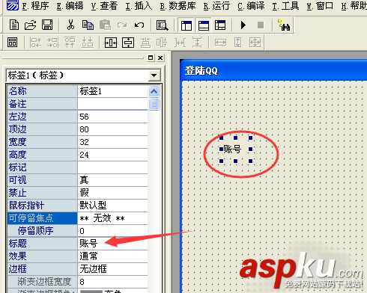Screen dimensions: 367x293
Task: Click the center horizontally in window icon
Action: 111,43
